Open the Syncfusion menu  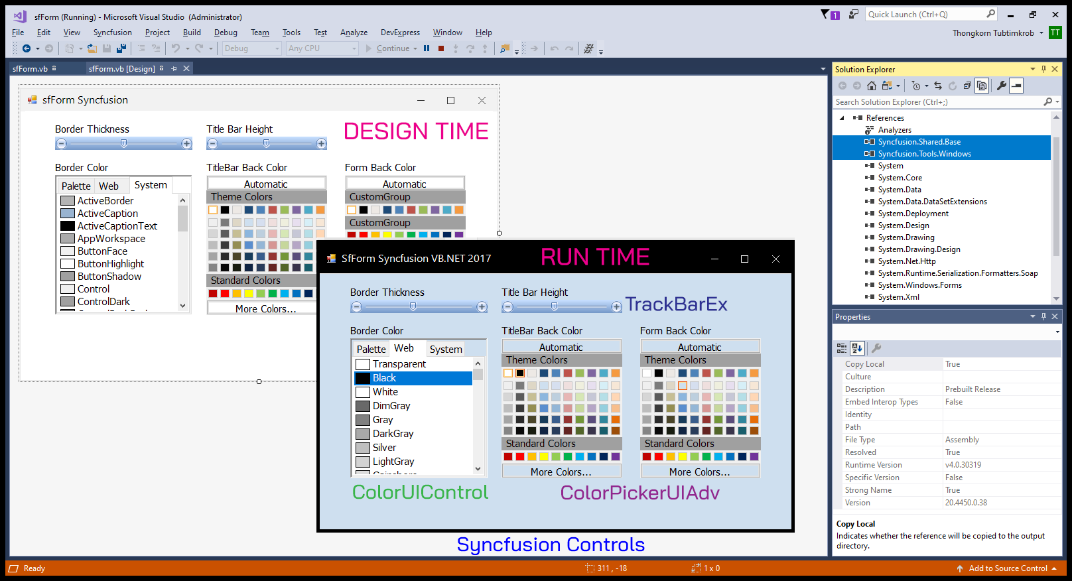point(112,32)
